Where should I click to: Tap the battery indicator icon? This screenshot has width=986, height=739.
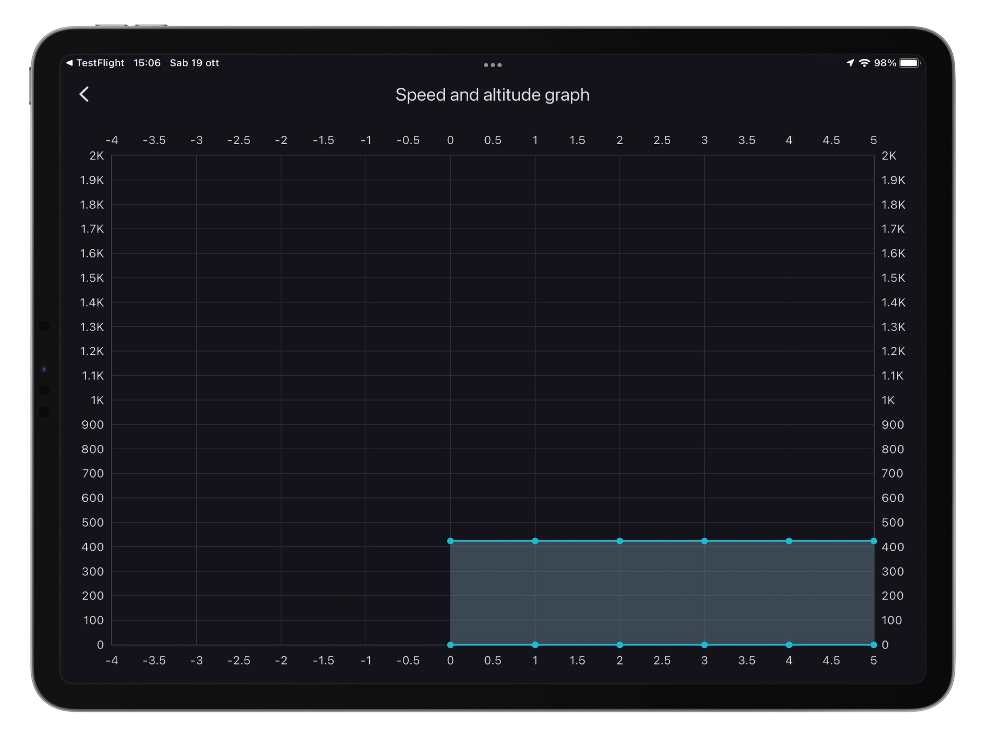click(910, 63)
